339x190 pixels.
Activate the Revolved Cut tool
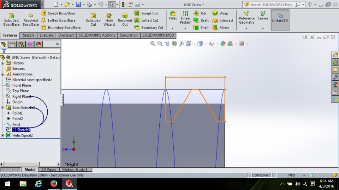(x=125, y=19)
